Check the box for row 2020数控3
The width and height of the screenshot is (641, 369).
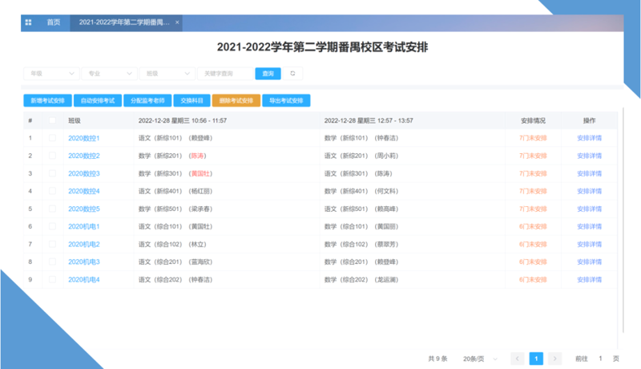52,173
